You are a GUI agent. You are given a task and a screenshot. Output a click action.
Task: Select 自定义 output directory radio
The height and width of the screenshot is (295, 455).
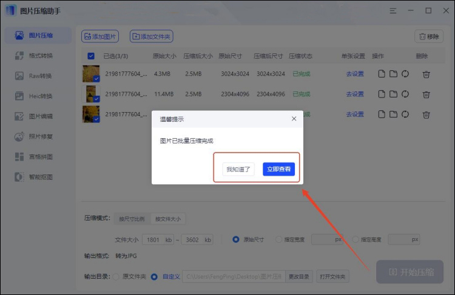[154, 277]
